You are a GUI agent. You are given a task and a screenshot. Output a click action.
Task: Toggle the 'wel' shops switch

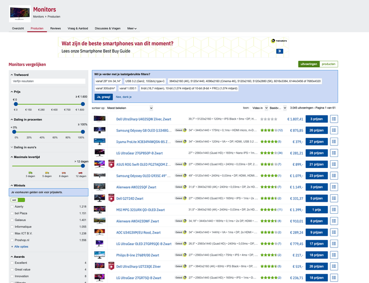click(18, 200)
